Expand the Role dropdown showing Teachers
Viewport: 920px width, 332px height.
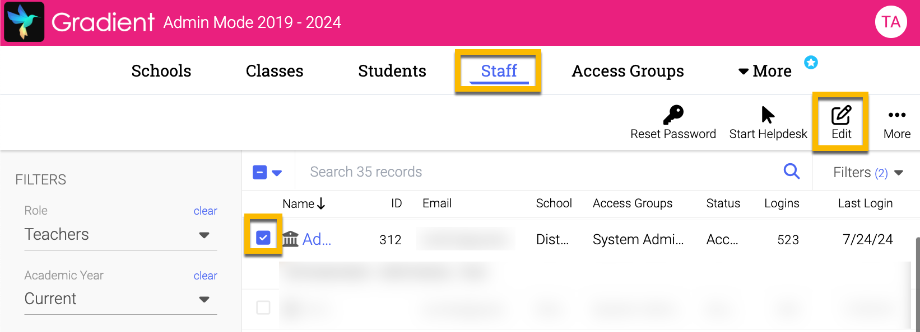coord(120,235)
